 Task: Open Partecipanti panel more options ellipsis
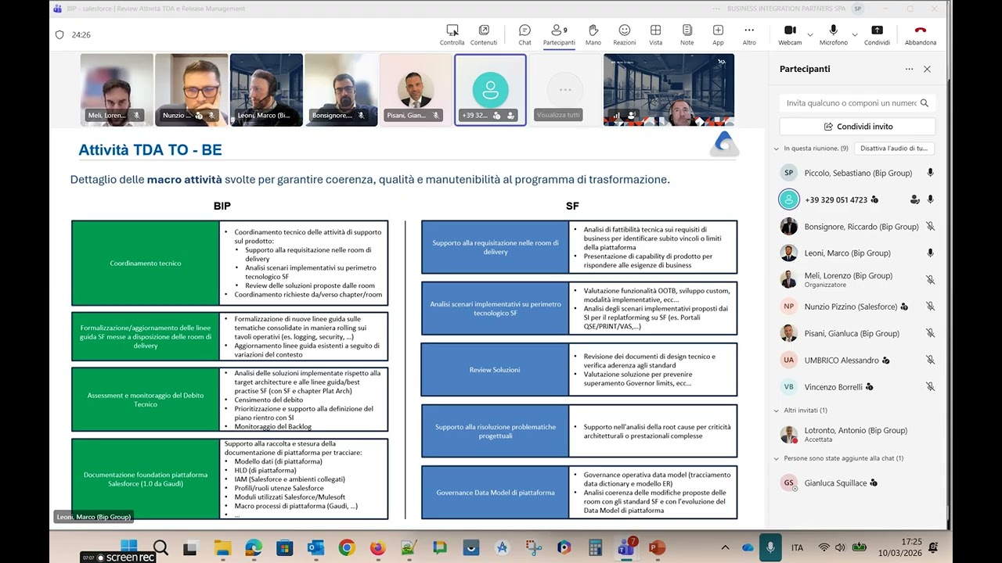click(909, 69)
